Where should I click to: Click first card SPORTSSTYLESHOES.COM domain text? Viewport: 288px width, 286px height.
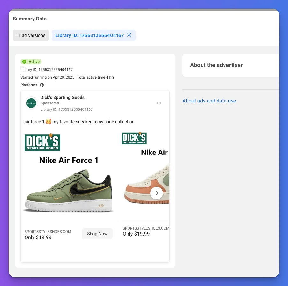point(48,232)
